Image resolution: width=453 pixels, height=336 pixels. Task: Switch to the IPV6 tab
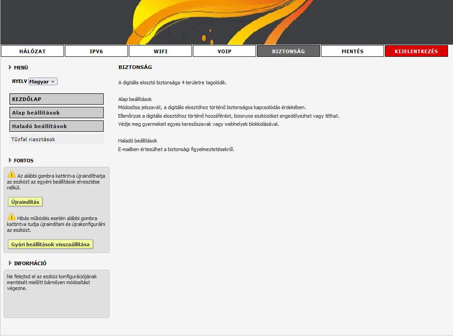point(96,51)
